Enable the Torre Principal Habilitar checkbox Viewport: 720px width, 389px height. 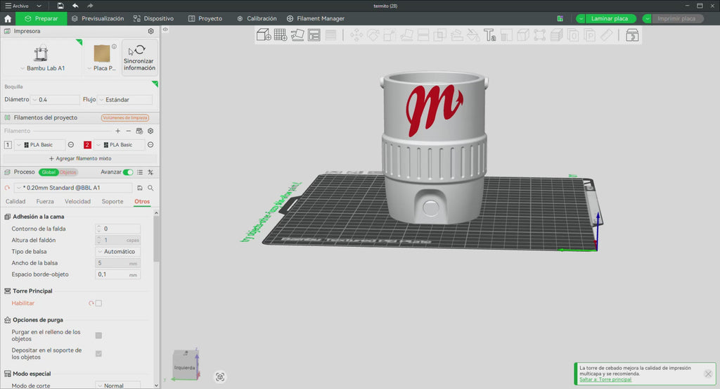(x=98, y=303)
